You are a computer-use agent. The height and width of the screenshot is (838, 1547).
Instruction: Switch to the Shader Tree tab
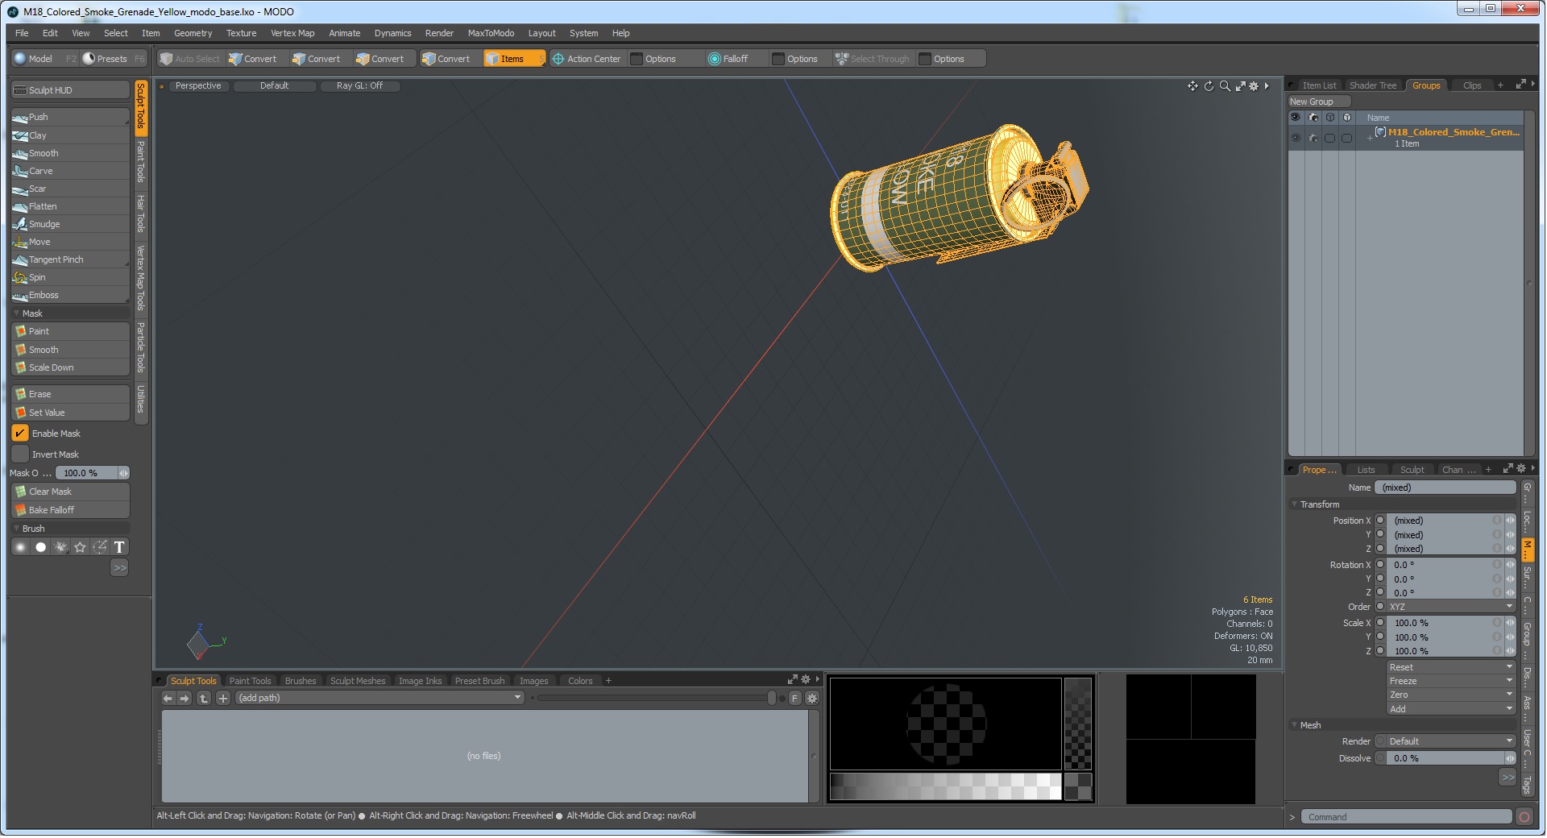click(1373, 85)
